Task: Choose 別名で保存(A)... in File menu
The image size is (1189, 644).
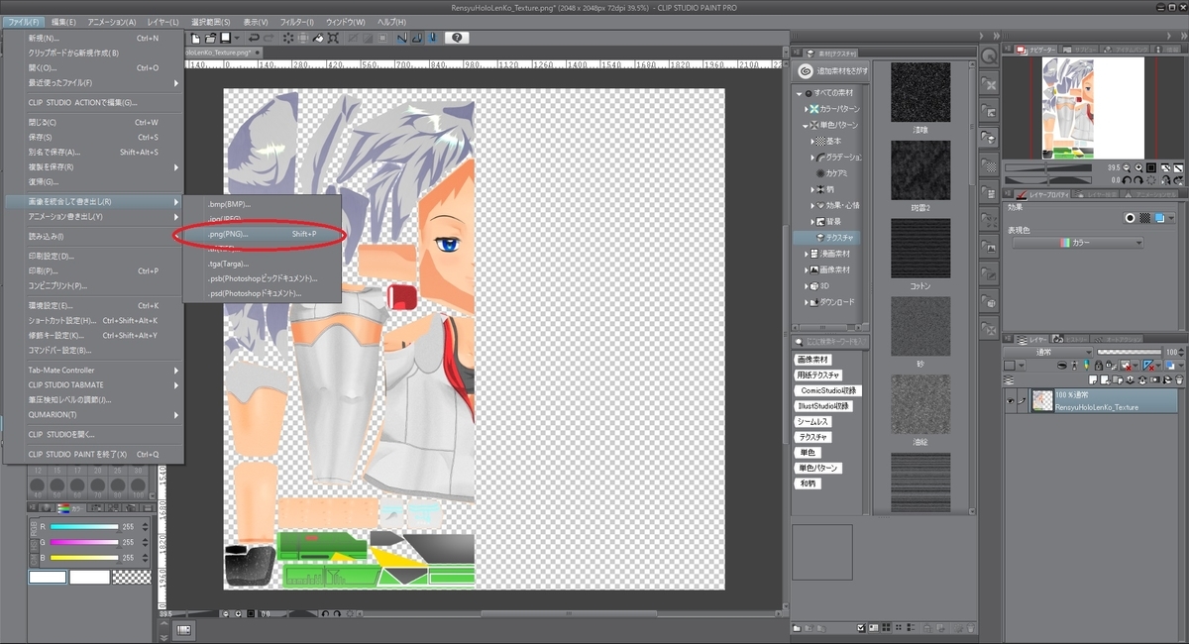Action: [93, 152]
